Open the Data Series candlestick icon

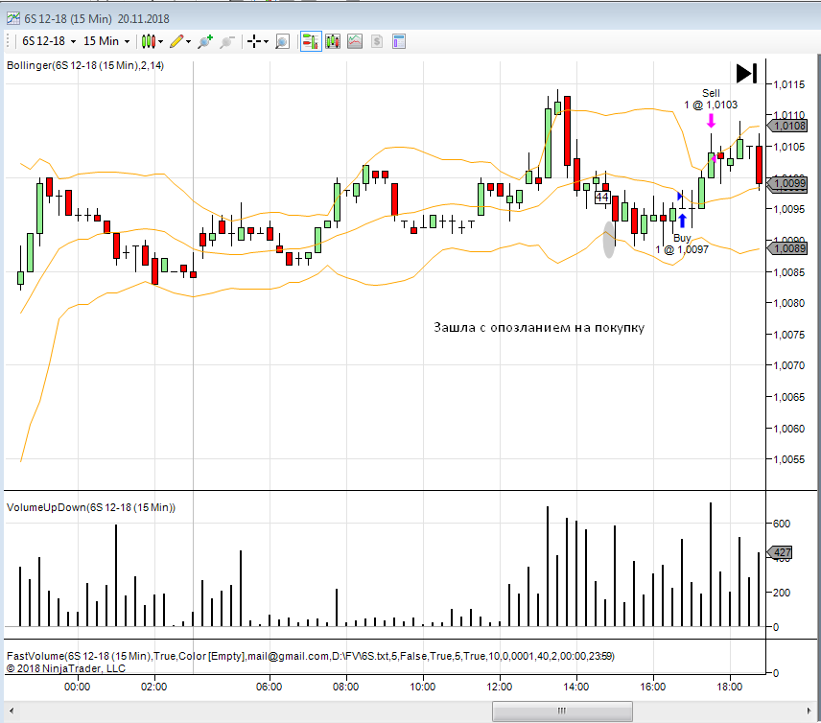pos(333,41)
